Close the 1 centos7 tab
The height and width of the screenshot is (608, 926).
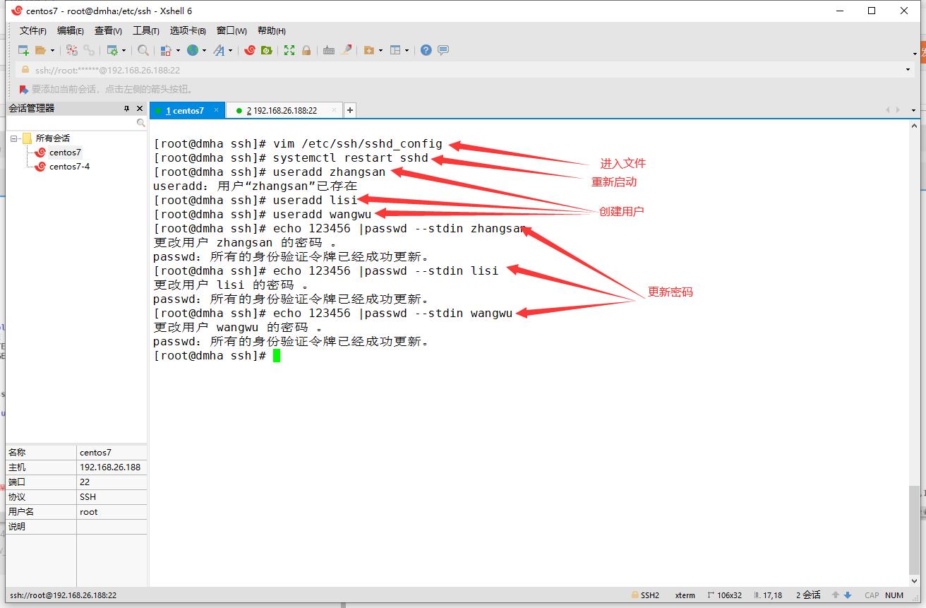[217, 110]
